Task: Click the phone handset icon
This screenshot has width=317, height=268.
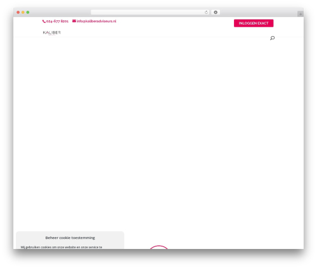Action: click(x=44, y=22)
